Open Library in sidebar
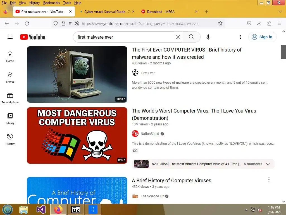Viewport: 286px width, 215px height. point(10,119)
